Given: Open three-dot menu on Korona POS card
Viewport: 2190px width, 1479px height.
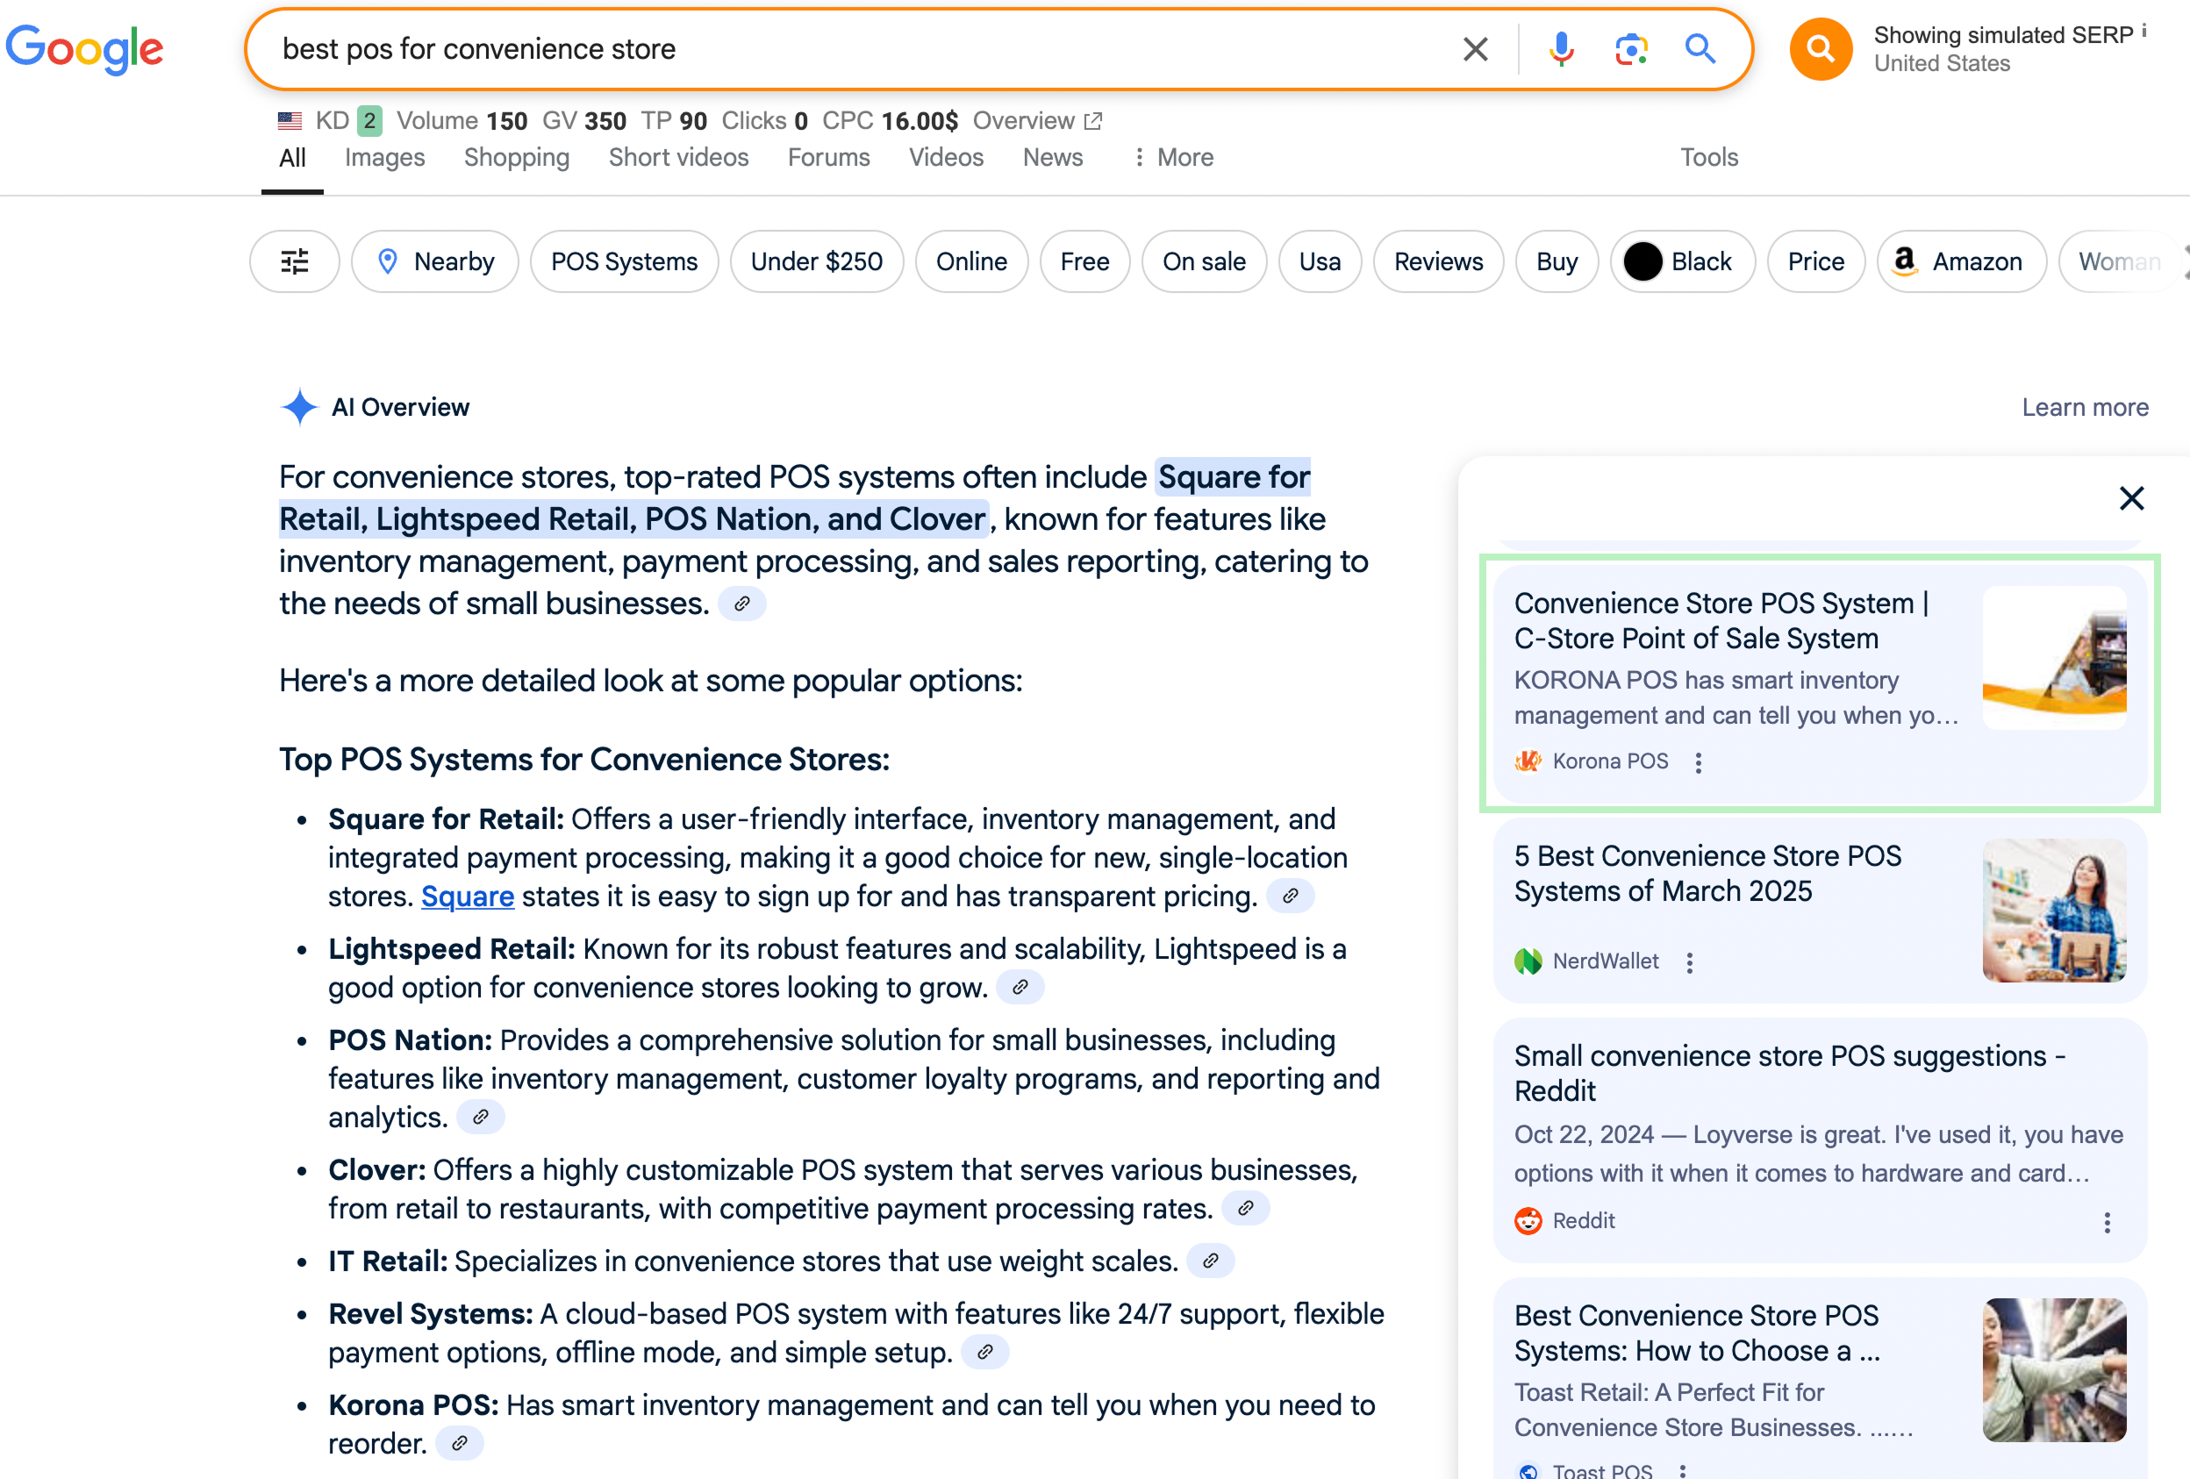Looking at the screenshot, I should click(x=1698, y=763).
